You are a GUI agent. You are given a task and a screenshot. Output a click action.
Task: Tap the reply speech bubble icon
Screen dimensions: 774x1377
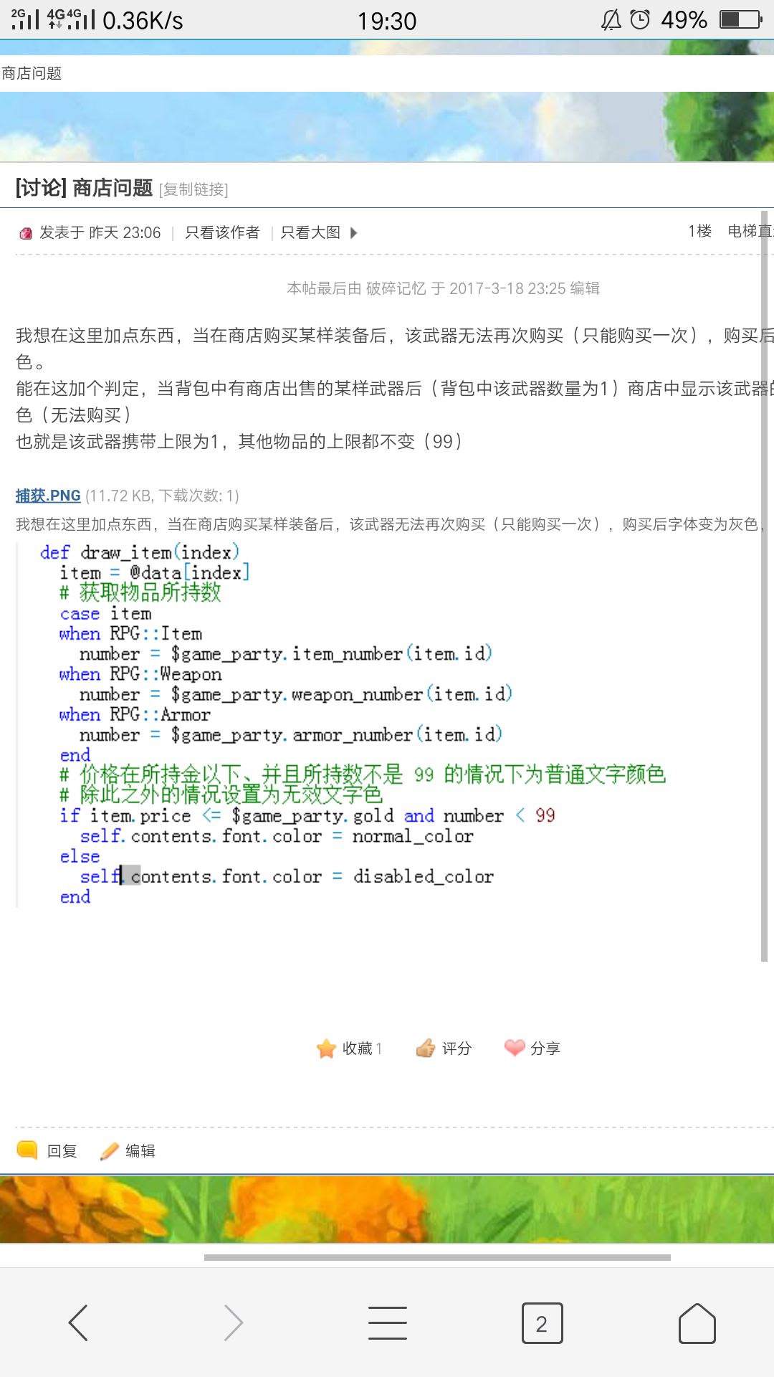27,1150
